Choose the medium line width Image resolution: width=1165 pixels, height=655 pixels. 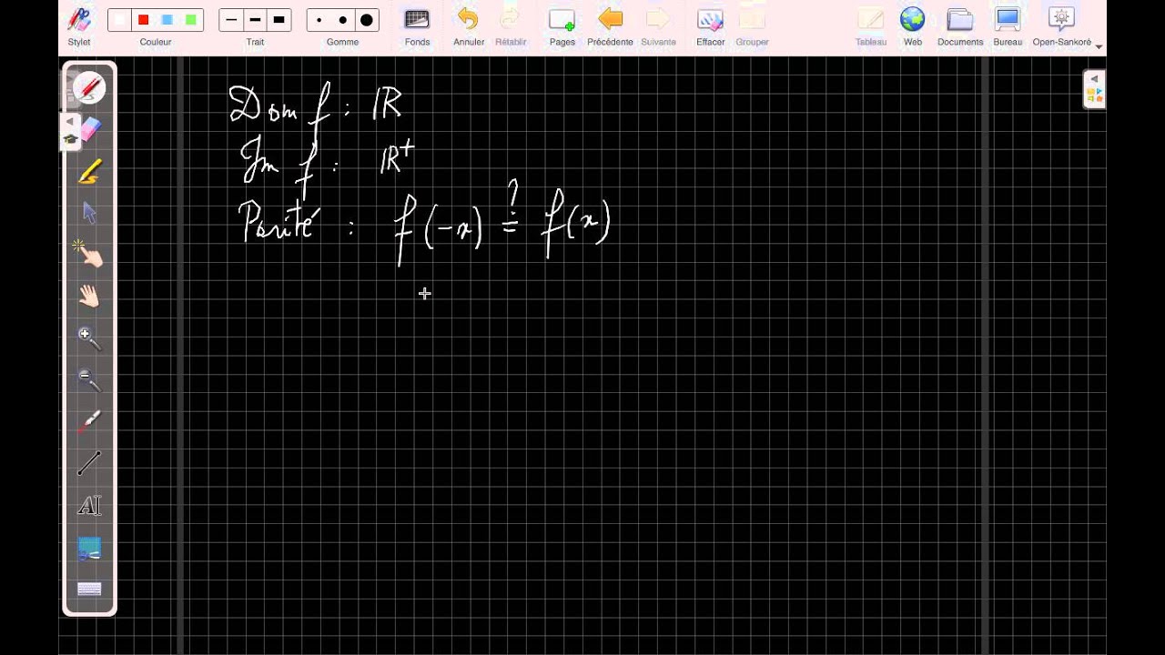(x=255, y=20)
